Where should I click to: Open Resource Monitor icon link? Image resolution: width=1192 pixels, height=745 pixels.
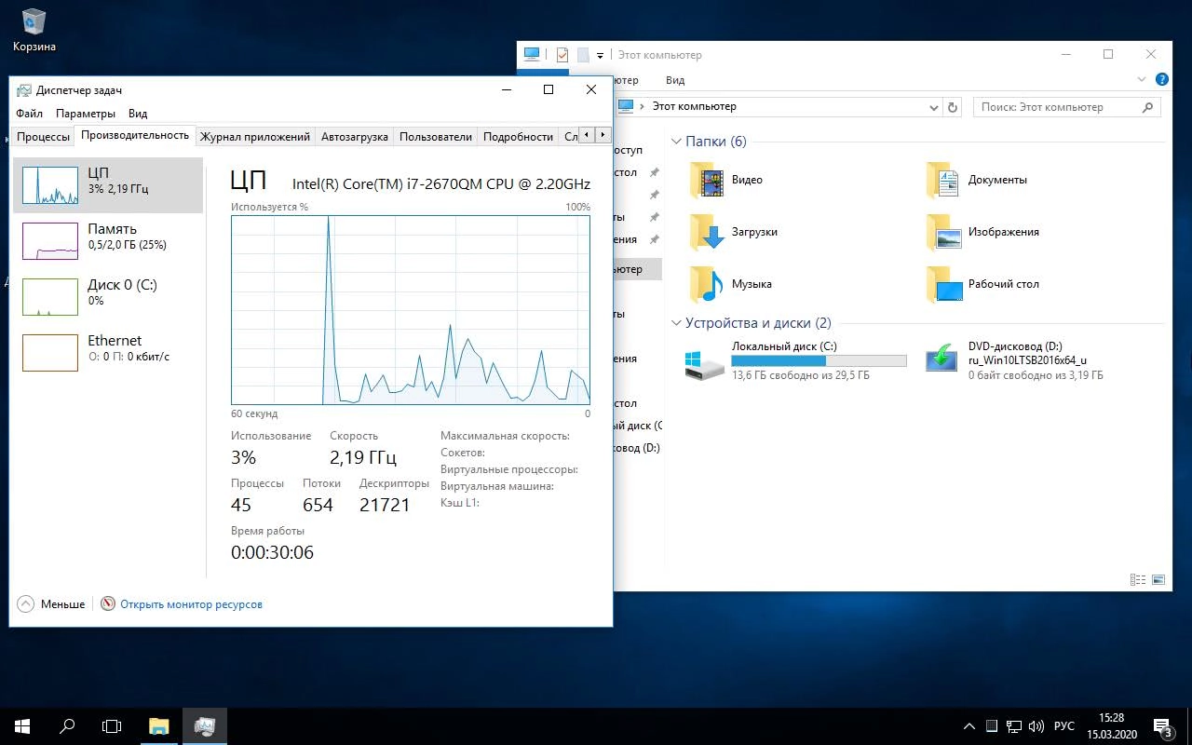tap(182, 604)
